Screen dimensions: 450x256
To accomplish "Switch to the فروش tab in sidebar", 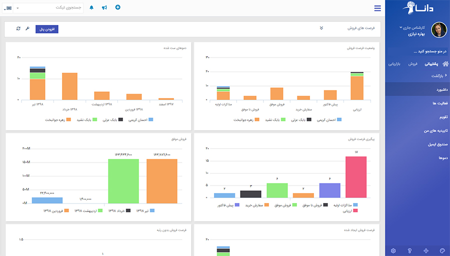I will tap(412, 64).
